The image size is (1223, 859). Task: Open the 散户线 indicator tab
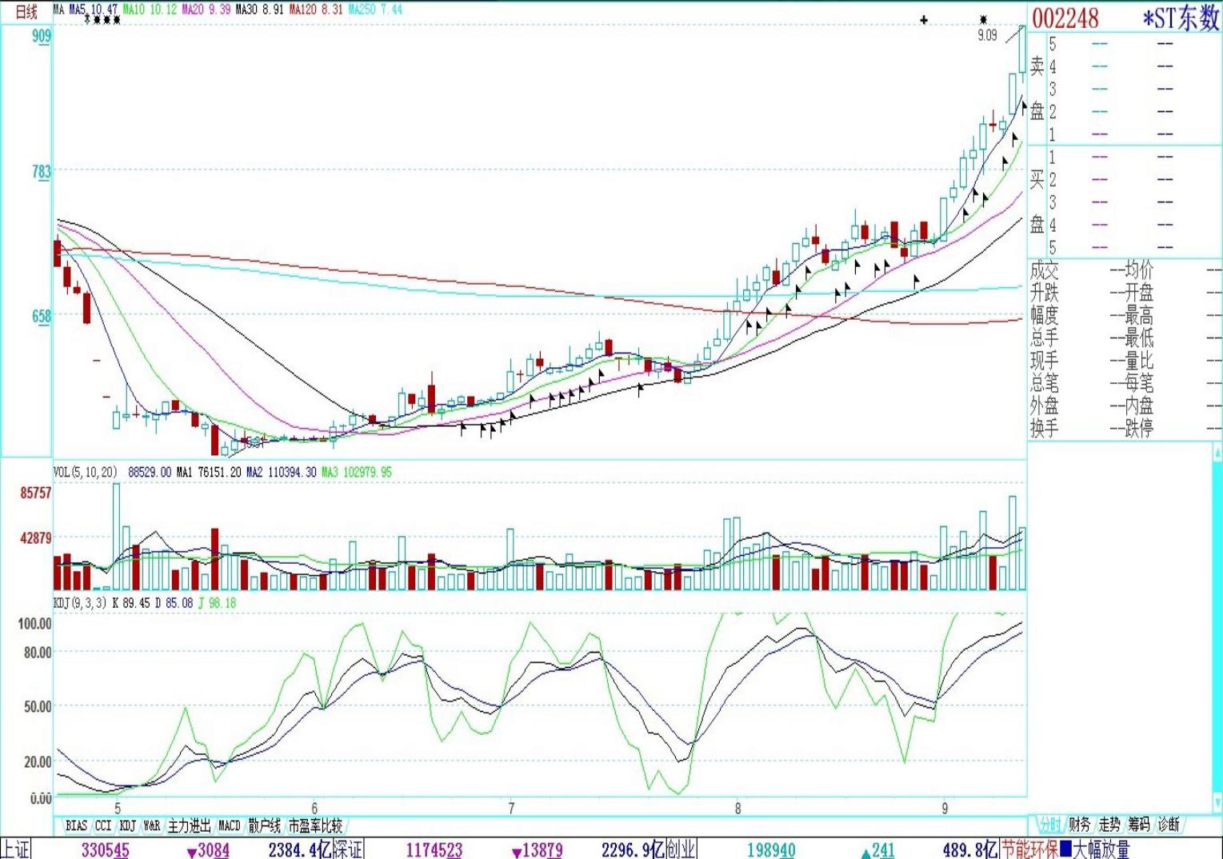click(x=265, y=825)
